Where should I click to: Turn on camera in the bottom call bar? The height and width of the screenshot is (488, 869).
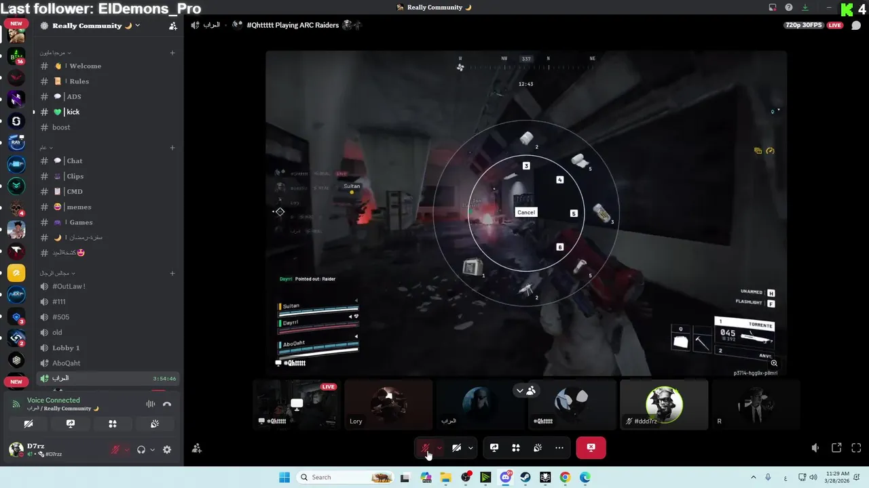pos(457,447)
